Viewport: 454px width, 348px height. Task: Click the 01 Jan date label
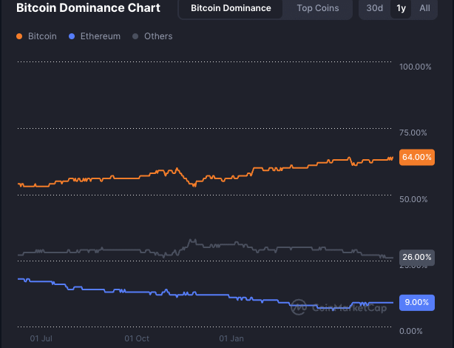click(x=231, y=338)
